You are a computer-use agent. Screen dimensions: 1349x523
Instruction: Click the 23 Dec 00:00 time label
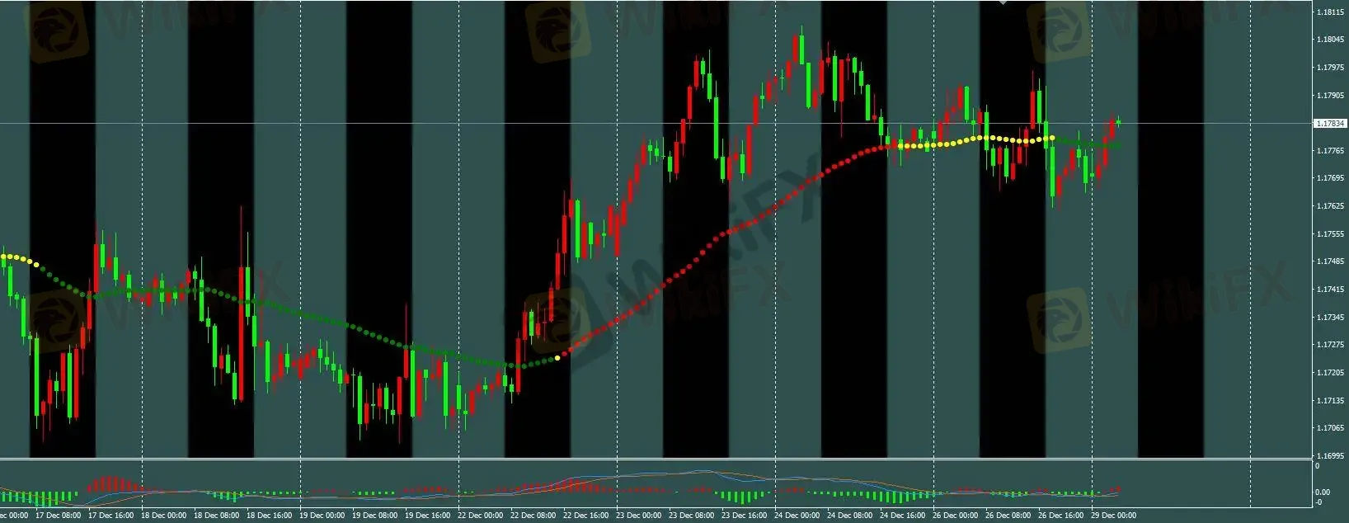pos(638,516)
